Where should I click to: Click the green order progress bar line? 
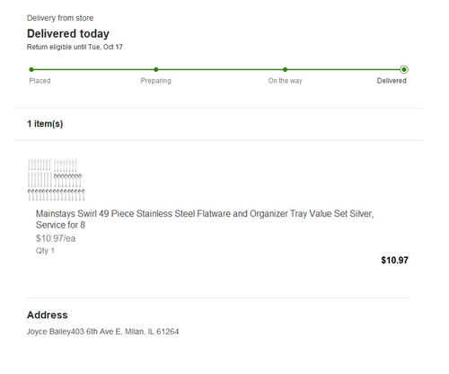click(x=217, y=69)
